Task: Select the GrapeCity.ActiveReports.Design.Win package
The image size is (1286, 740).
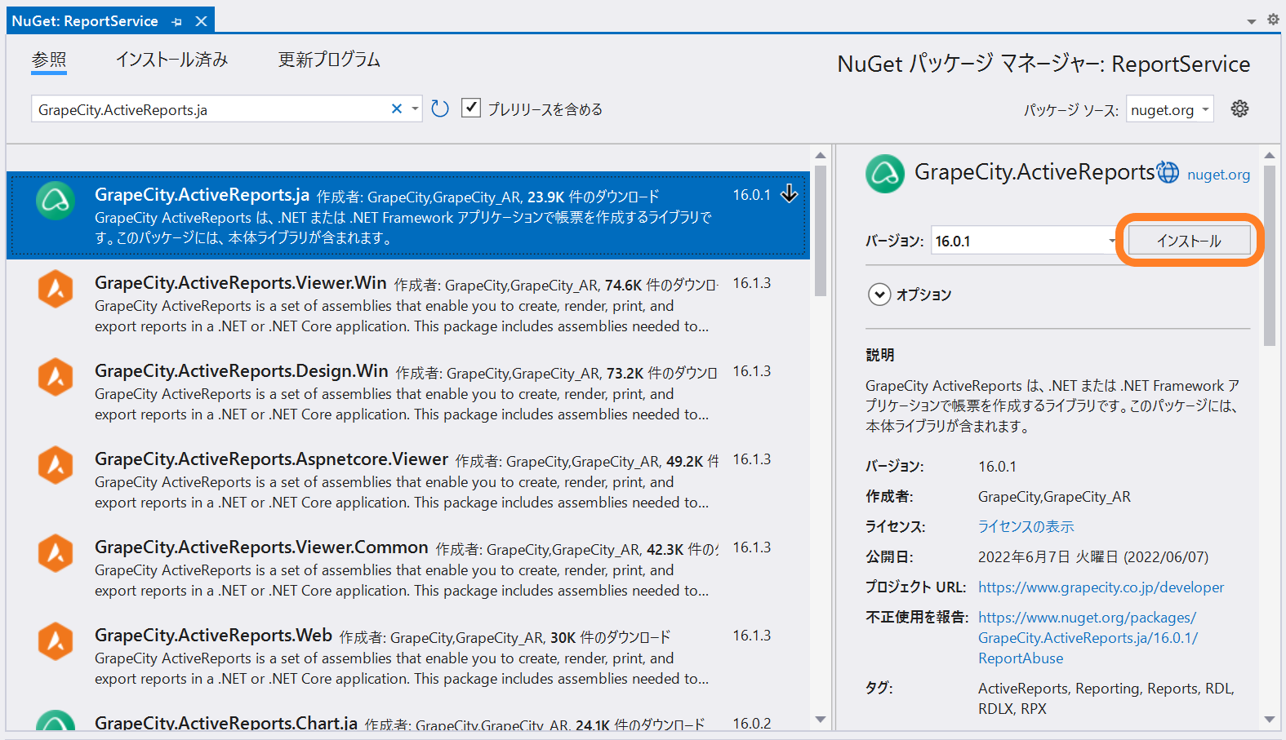Action: (x=407, y=392)
